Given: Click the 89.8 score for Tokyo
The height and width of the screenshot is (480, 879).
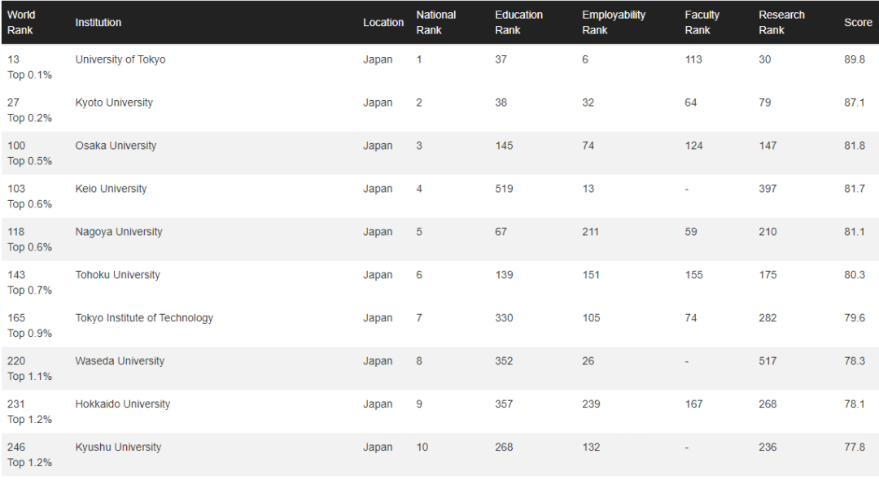Looking at the screenshot, I should point(855,59).
